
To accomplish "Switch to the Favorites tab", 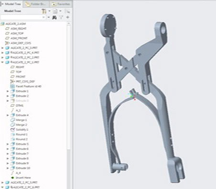I will pyautogui.click(x=61, y=4).
